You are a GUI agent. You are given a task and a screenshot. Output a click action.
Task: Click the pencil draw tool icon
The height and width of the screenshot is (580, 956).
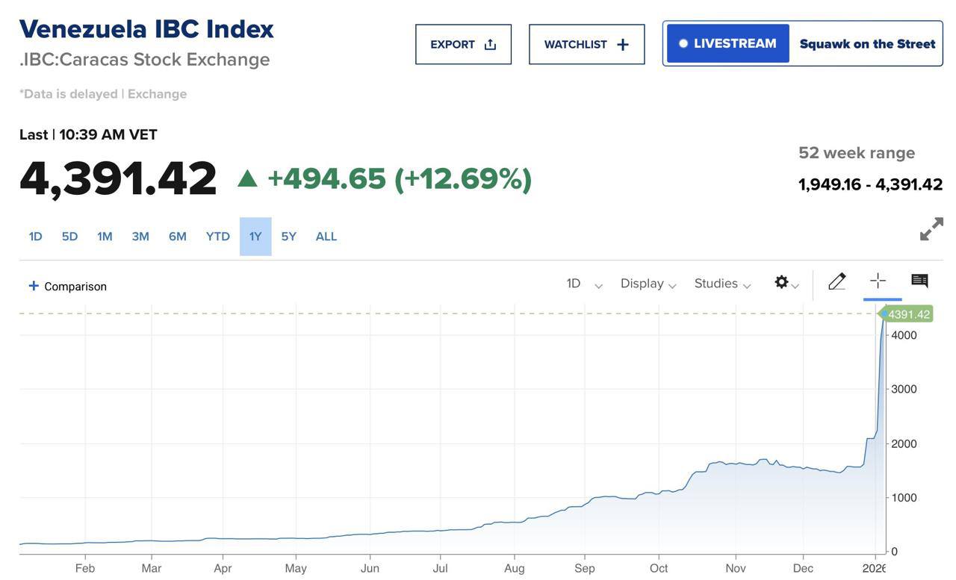(x=836, y=281)
